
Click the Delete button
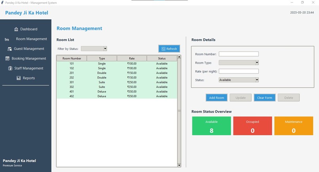coord(289,98)
